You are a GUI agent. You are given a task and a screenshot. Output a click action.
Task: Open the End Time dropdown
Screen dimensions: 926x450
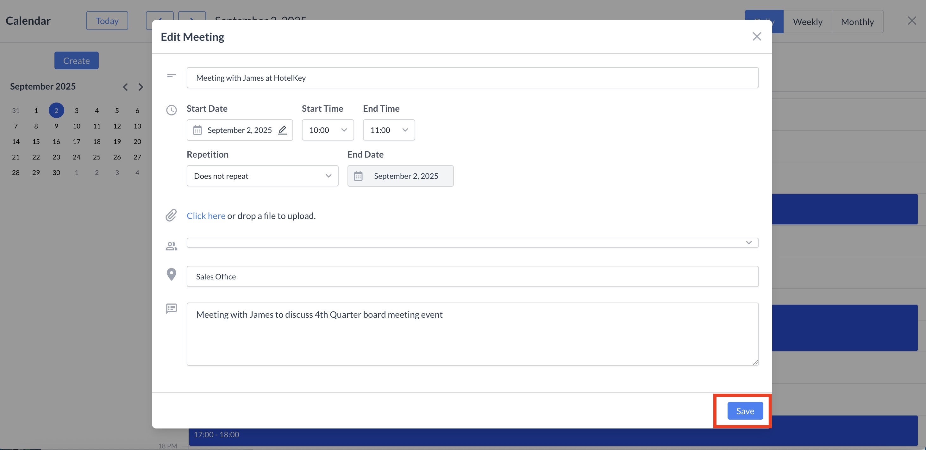point(389,130)
